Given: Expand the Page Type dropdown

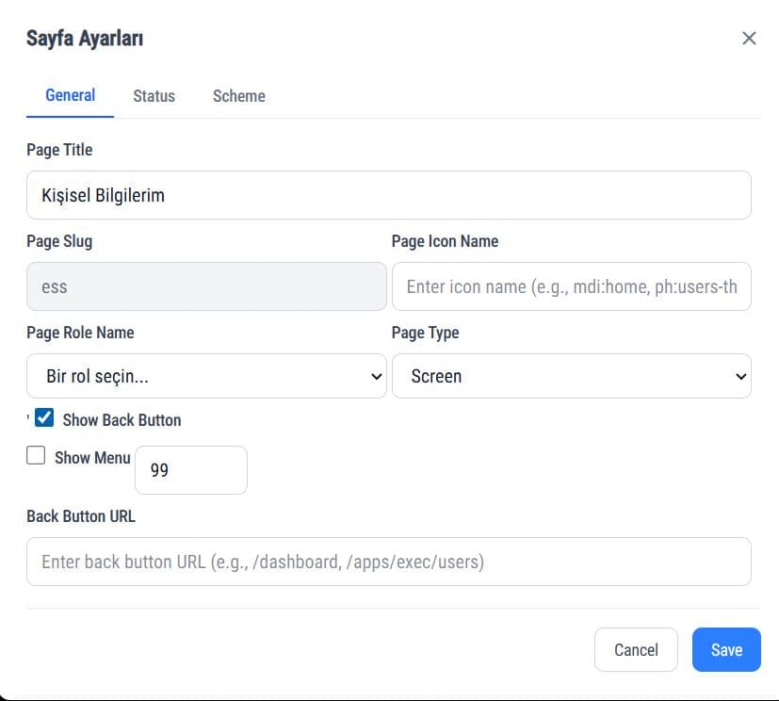Looking at the screenshot, I should (571, 376).
